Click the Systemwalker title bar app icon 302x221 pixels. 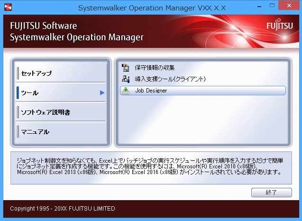[8, 7]
